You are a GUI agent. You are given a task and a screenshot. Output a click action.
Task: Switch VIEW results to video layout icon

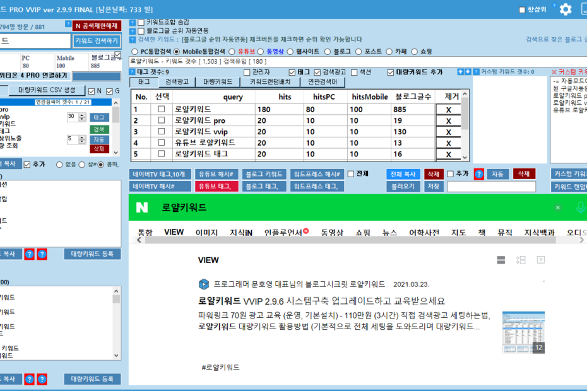click(540, 260)
